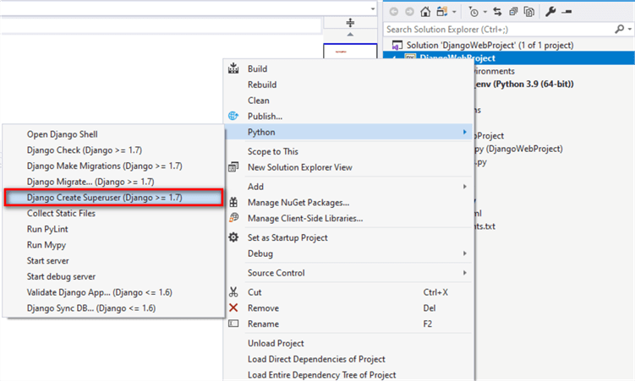Click the Preview Selected Items dash icon
The height and width of the screenshot is (381, 635).
click(567, 12)
